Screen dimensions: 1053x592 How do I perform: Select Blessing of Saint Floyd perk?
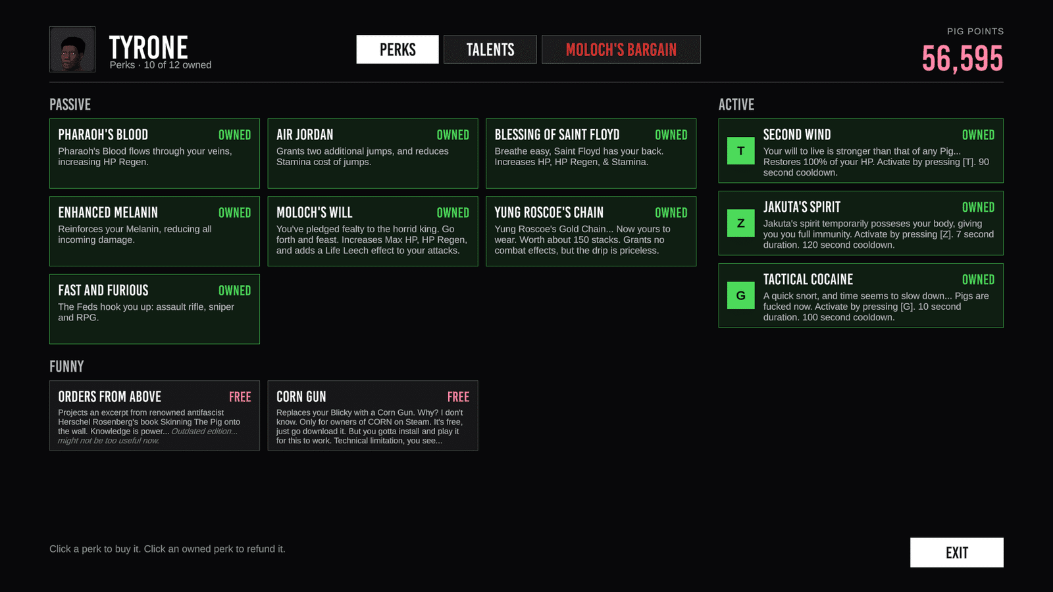pyautogui.click(x=591, y=153)
